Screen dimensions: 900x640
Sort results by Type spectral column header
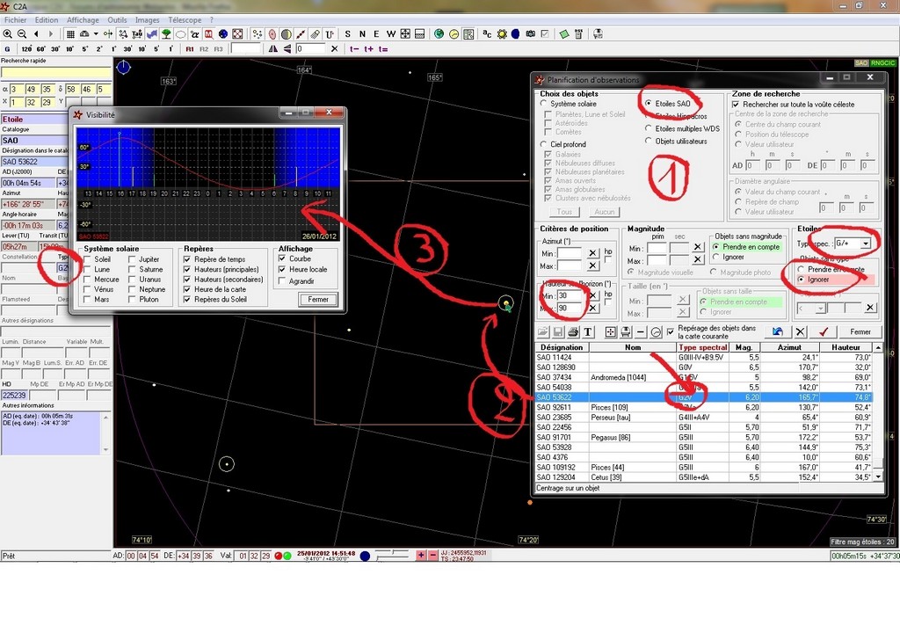point(703,347)
